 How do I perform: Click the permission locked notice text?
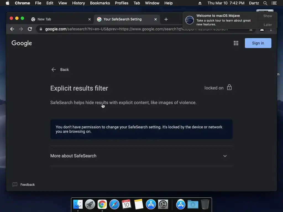click(x=139, y=129)
